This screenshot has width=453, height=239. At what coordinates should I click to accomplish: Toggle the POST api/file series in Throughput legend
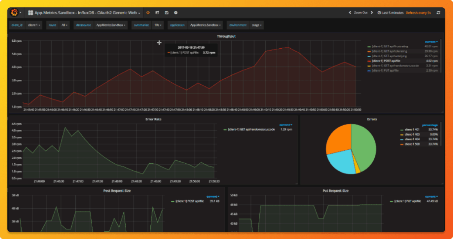[386, 61]
